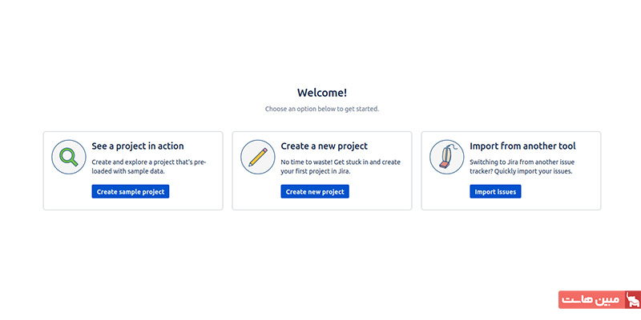Click the 'Create a new project' heading
The height and width of the screenshot is (320, 641).
[325, 146]
